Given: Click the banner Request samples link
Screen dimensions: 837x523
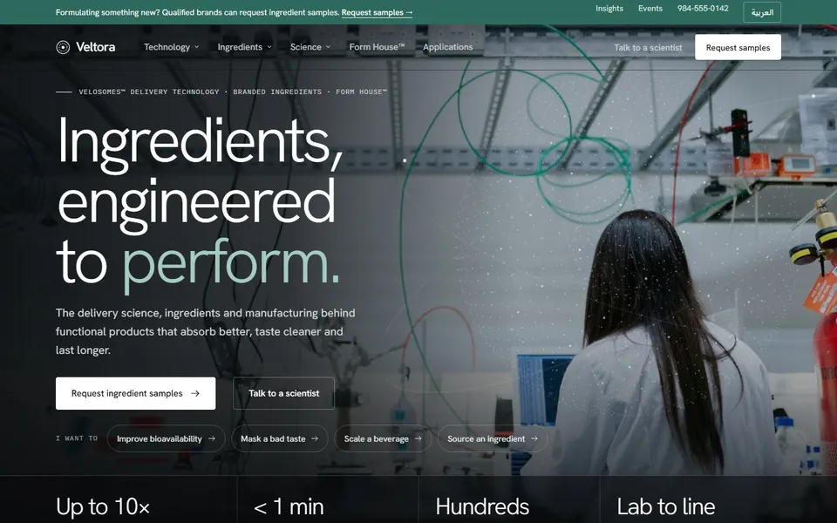Looking at the screenshot, I should coord(377,12).
